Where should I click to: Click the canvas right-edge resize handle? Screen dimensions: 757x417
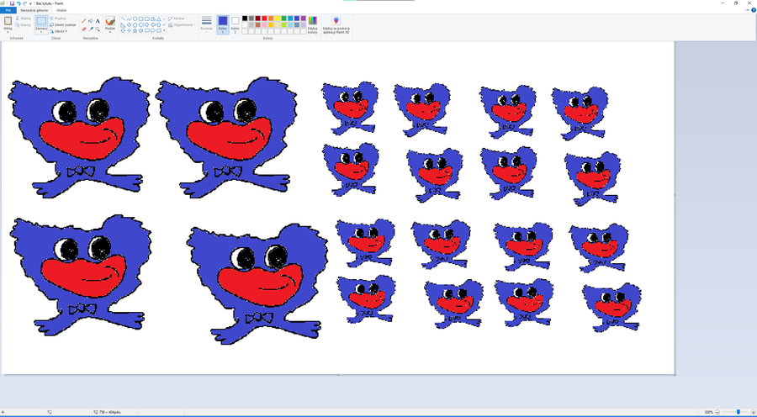click(x=675, y=195)
